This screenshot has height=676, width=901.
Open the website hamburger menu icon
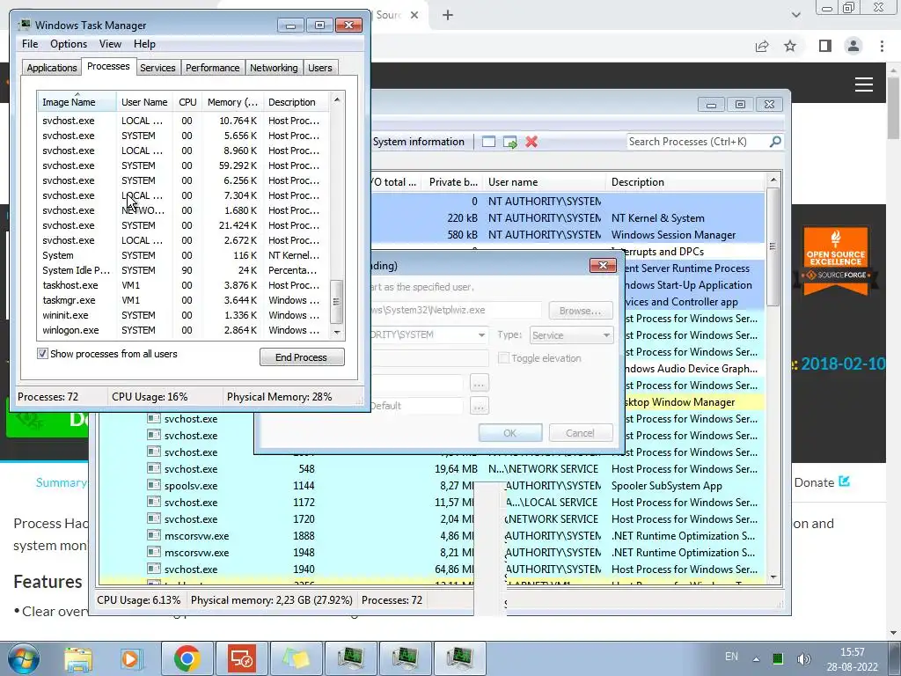tap(864, 84)
